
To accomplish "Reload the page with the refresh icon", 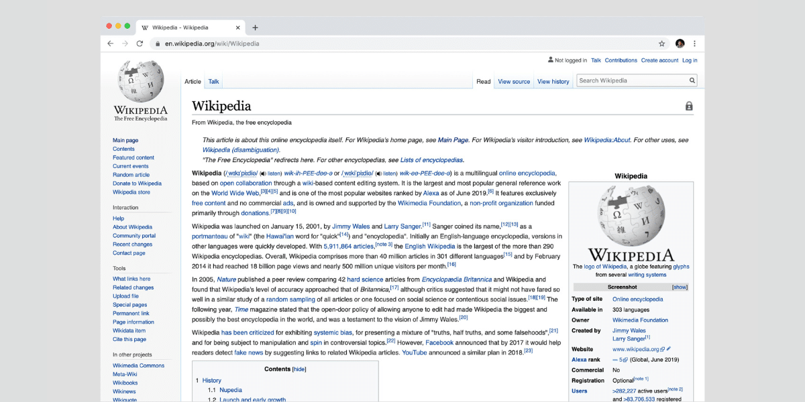I will pyautogui.click(x=140, y=44).
